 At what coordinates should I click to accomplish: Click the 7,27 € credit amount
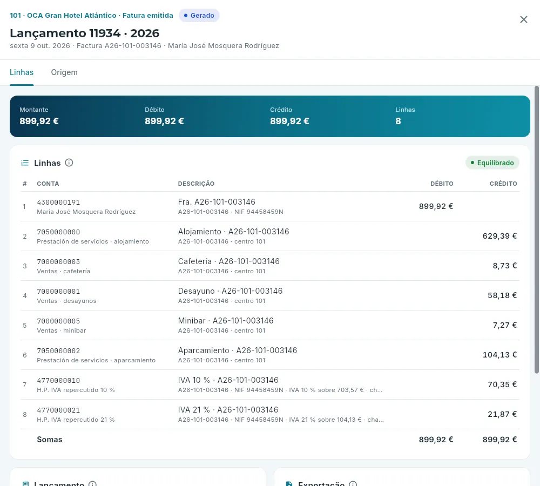coord(505,325)
